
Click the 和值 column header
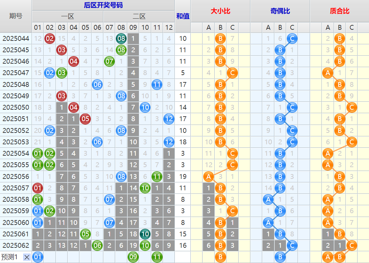click(183, 16)
